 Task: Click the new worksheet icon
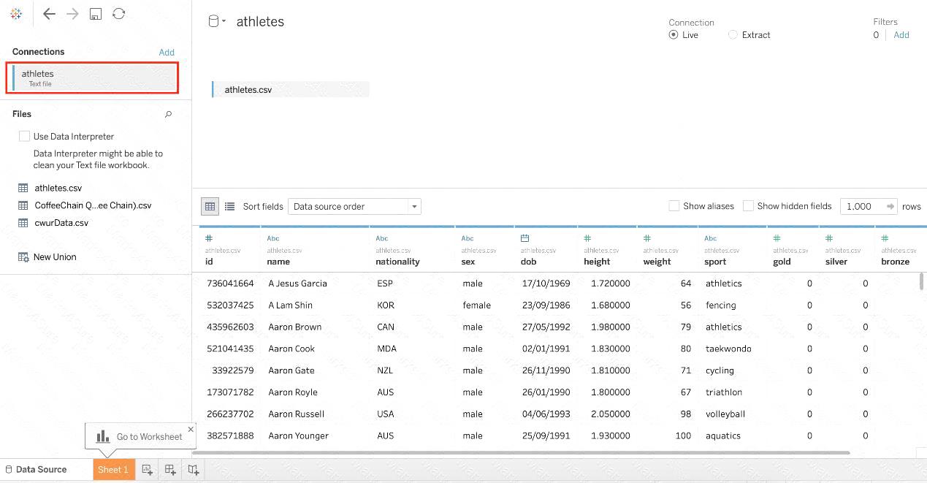point(147,470)
